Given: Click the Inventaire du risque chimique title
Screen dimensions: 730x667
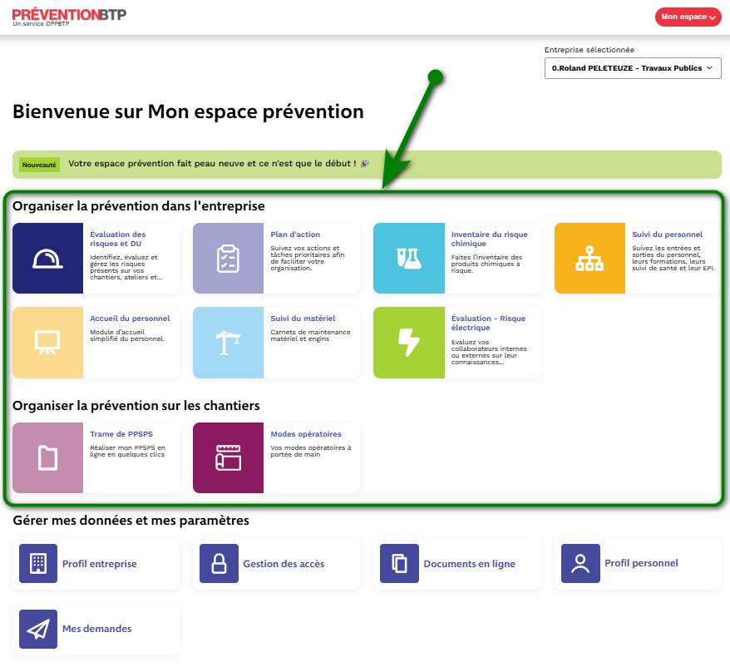Looking at the screenshot, I should click(489, 239).
